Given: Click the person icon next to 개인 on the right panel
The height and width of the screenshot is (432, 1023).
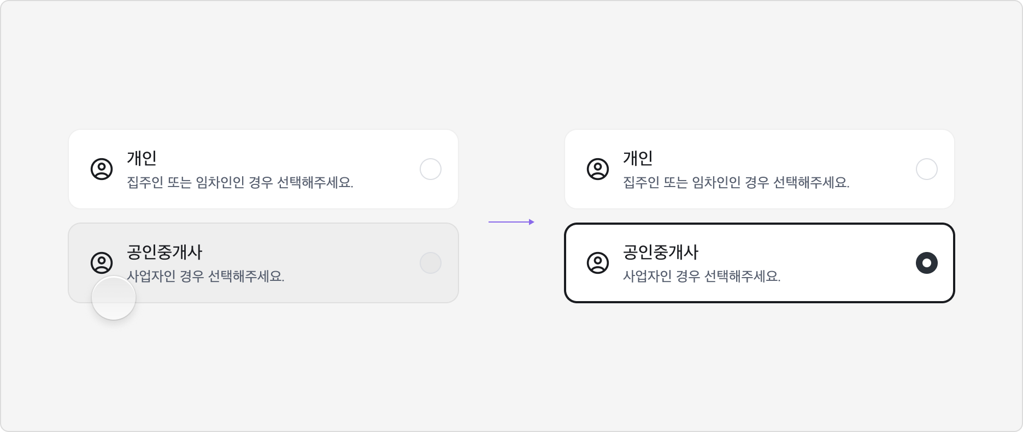Looking at the screenshot, I should 598,169.
